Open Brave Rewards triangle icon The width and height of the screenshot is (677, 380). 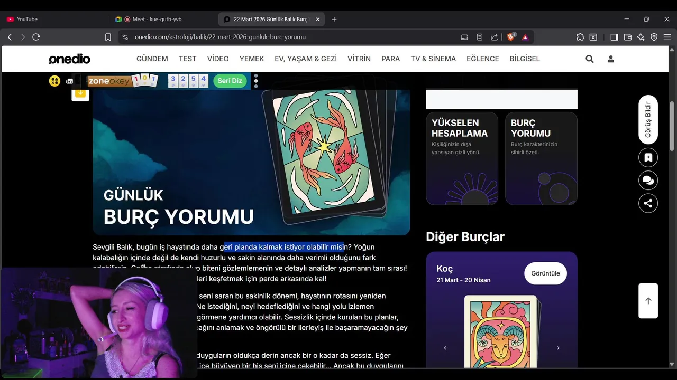click(525, 37)
